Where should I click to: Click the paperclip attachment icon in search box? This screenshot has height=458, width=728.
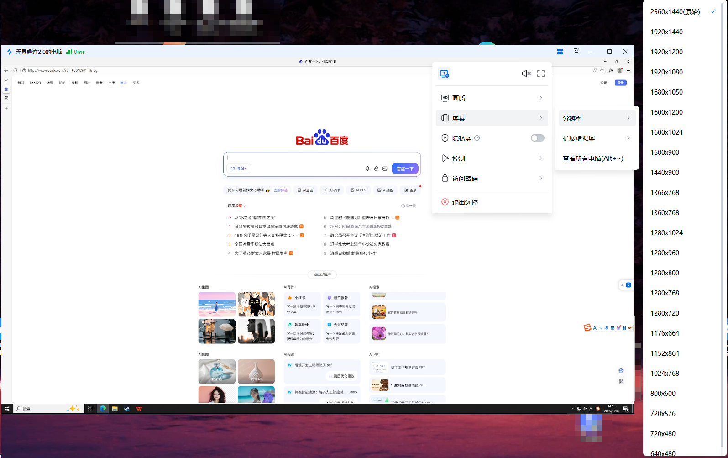(376, 168)
